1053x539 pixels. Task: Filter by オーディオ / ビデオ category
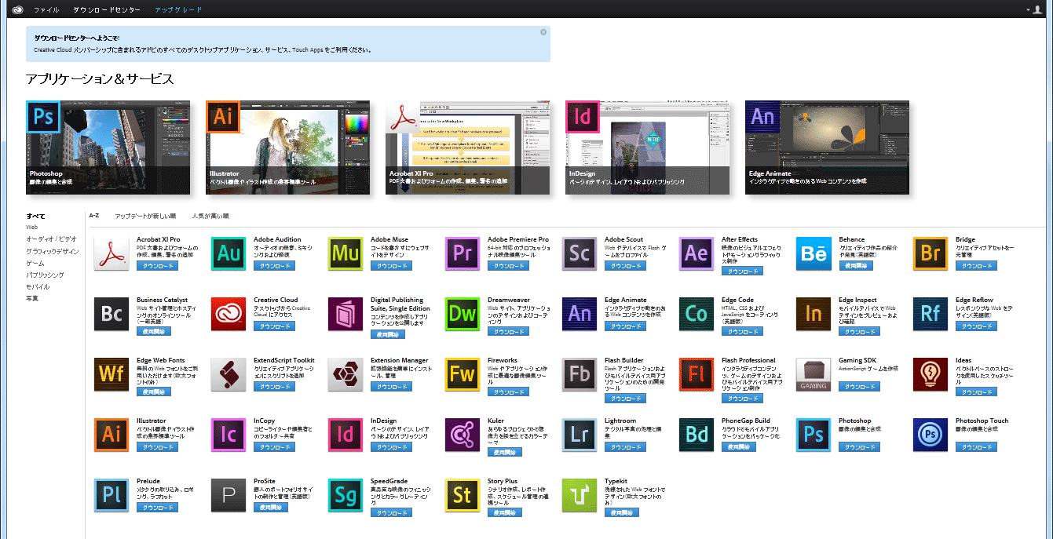coord(51,239)
